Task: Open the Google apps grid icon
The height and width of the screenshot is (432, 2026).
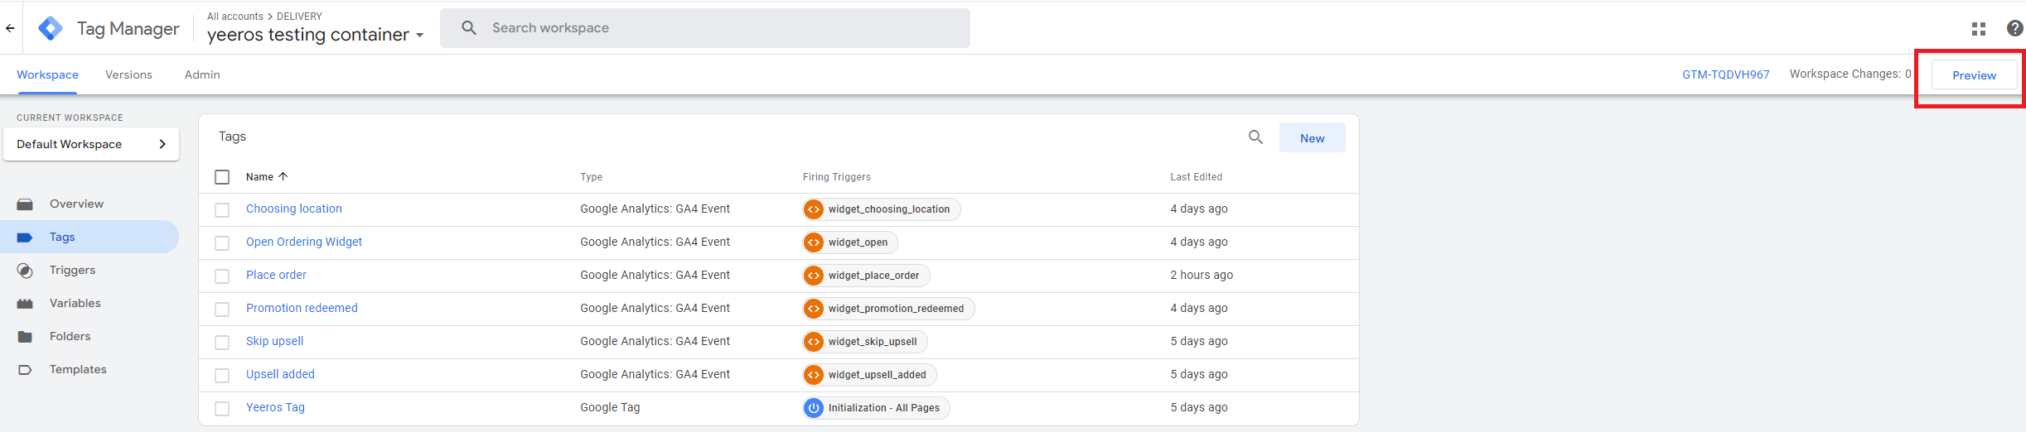Action: pos(1979,29)
